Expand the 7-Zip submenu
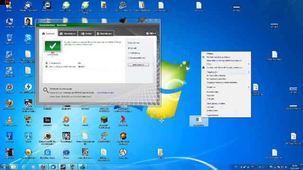Image resolution: width=303 pixels, height=170 pixels. [x=226, y=64]
